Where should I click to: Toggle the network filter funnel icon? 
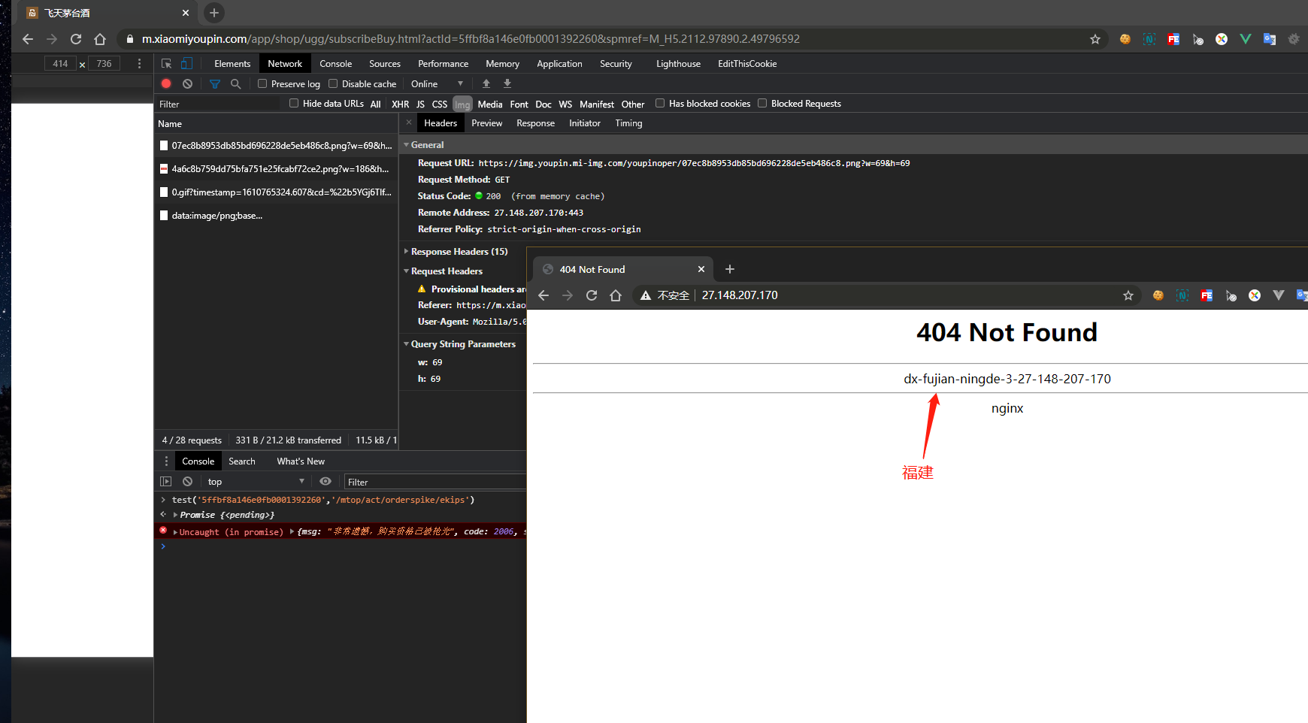coord(214,83)
